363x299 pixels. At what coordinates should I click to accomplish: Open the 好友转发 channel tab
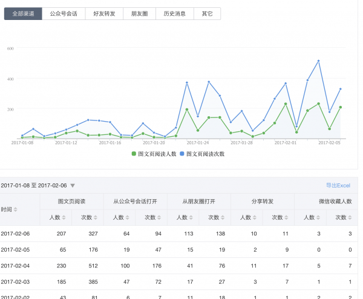104,14
